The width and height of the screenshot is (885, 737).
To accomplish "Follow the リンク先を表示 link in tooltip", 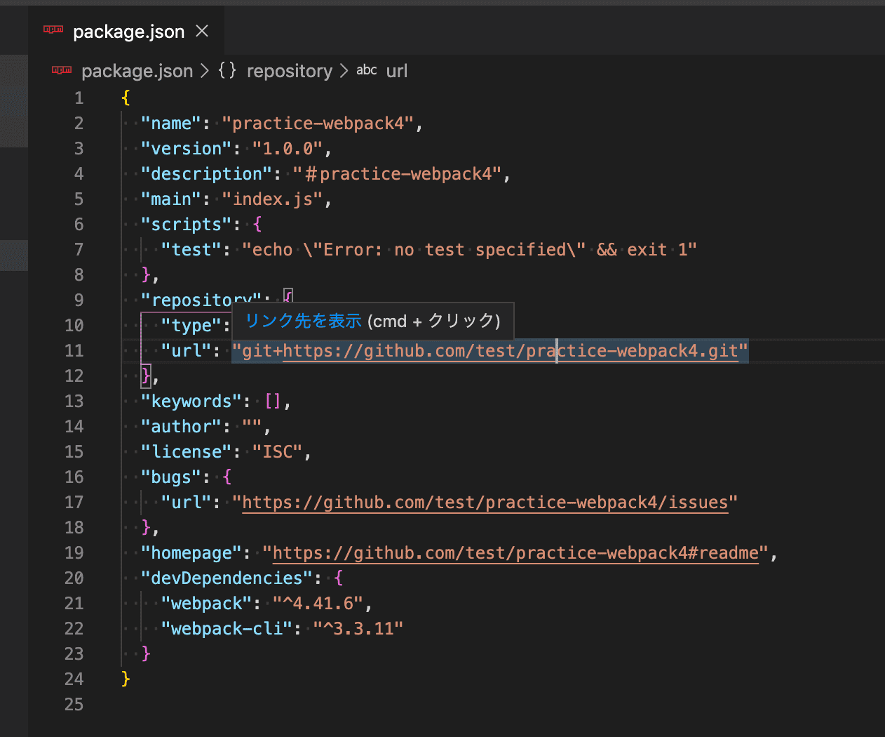I will click(x=303, y=321).
